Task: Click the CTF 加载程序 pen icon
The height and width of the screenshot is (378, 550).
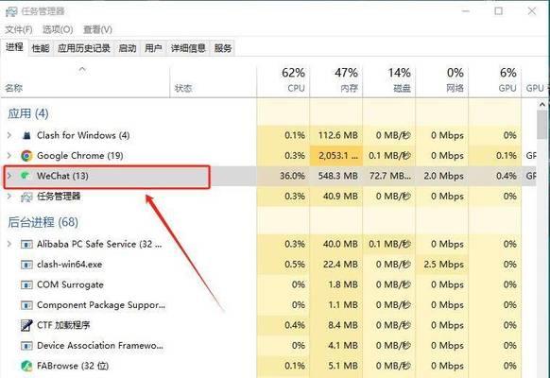Action: click(x=26, y=325)
